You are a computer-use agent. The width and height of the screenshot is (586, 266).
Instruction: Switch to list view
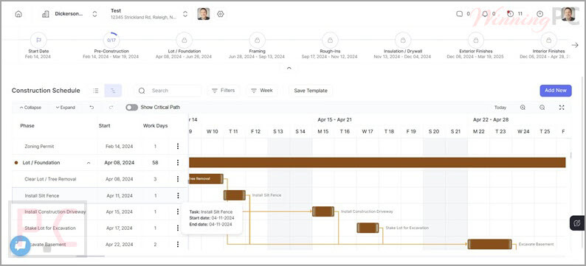(x=96, y=91)
